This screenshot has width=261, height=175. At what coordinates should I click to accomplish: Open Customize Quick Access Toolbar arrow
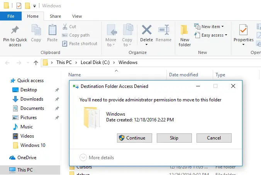pos(34,6)
